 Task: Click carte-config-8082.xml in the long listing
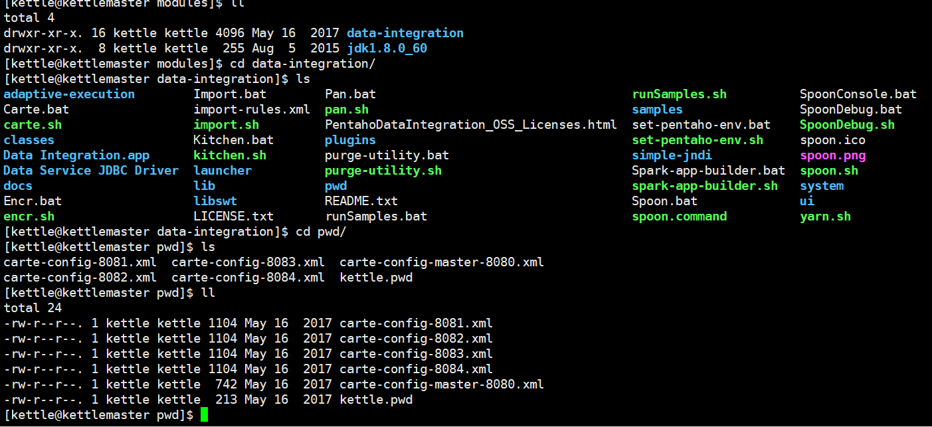[417, 339]
